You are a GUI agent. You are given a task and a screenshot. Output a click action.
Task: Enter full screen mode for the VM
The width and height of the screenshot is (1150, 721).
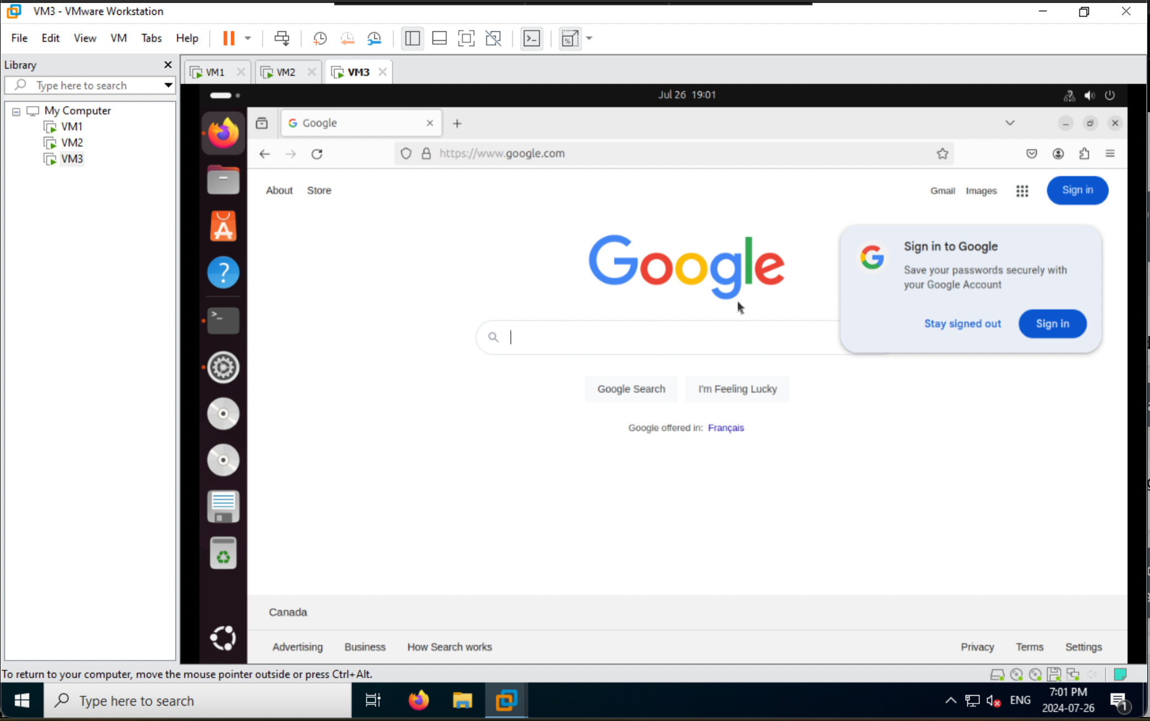466,38
